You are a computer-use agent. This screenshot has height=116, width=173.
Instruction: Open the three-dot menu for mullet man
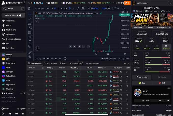[170, 3]
